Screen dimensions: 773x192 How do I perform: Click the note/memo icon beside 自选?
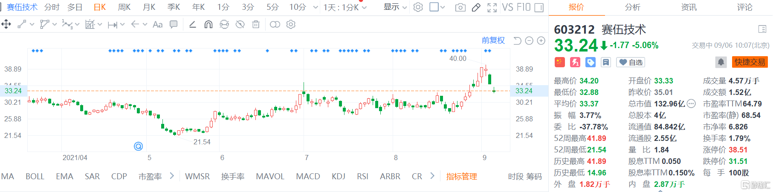coord(606,62)
